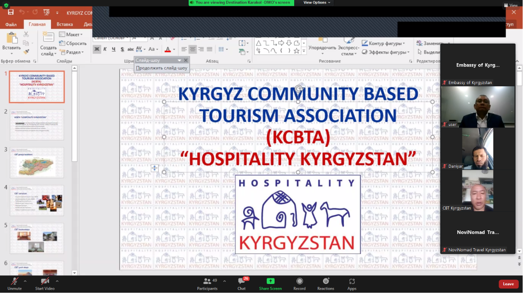The width and height of the screenshot is (523, 294).
Task: Toggle bold Ж formatting
Action: 97,49
